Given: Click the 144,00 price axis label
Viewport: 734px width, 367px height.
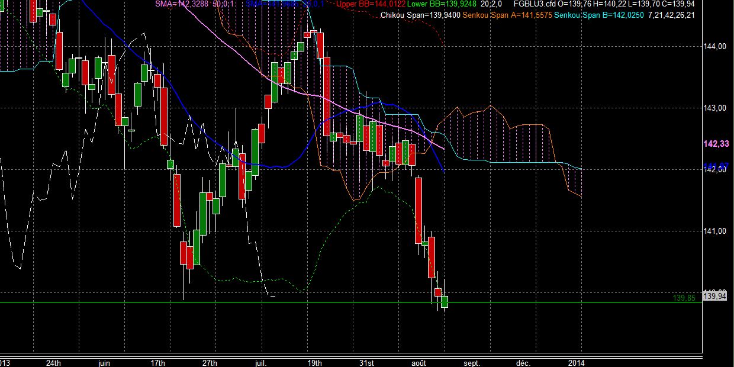Looking at the screenshot, I should click(714, 46).
